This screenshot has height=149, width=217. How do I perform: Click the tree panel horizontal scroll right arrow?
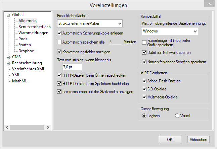48,128
